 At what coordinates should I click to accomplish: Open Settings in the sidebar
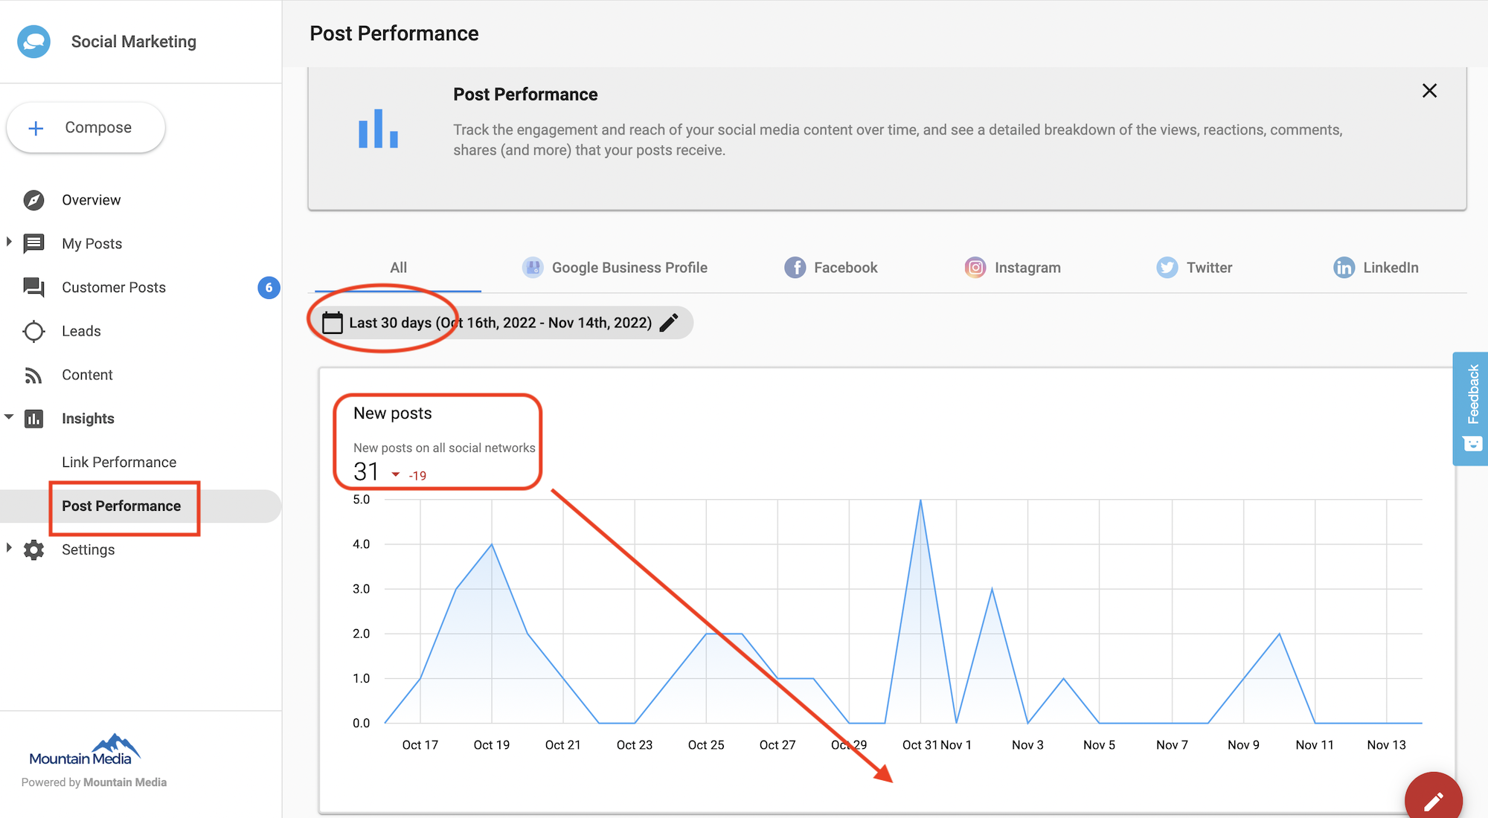88,550
